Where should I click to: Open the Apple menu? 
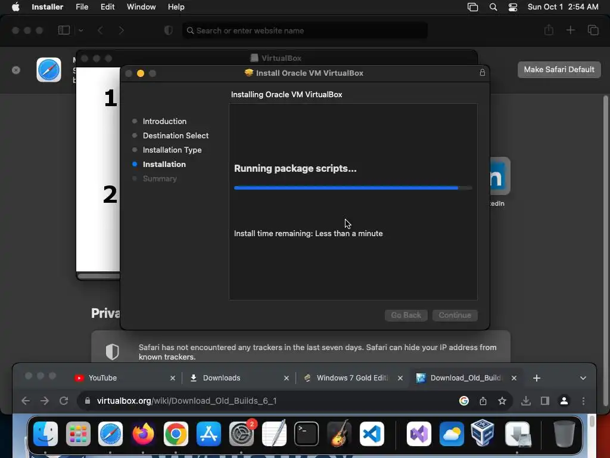click(15, 7)
